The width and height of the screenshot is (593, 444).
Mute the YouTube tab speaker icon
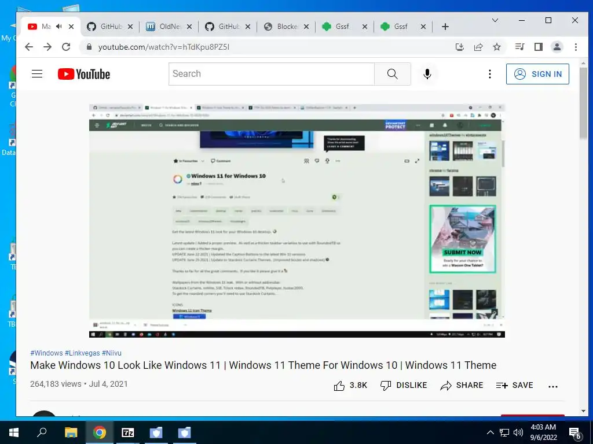(59, 27)
